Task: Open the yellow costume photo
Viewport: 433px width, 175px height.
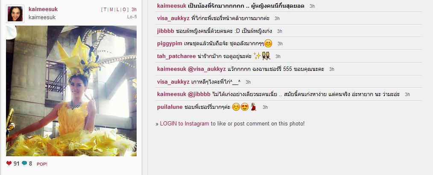Action: click(x=71, y=91)
